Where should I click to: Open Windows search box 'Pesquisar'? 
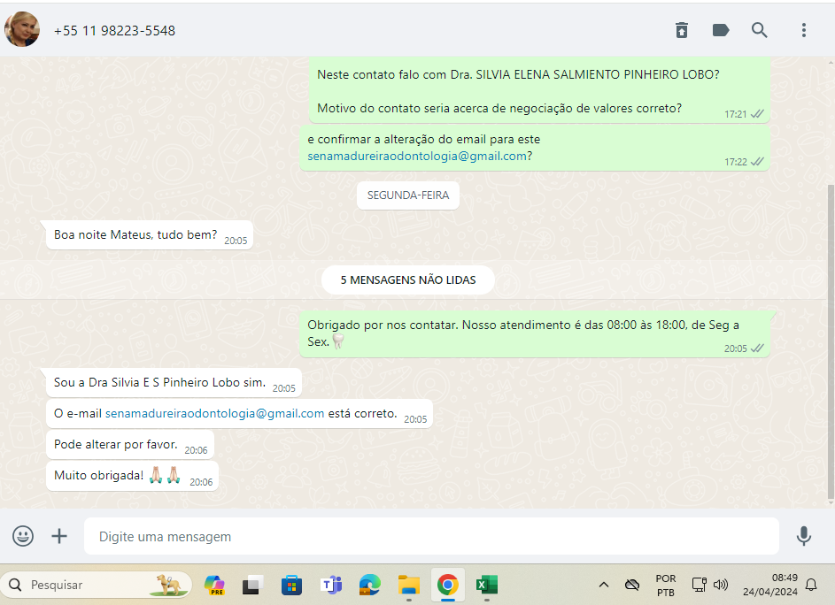(96, 585)
